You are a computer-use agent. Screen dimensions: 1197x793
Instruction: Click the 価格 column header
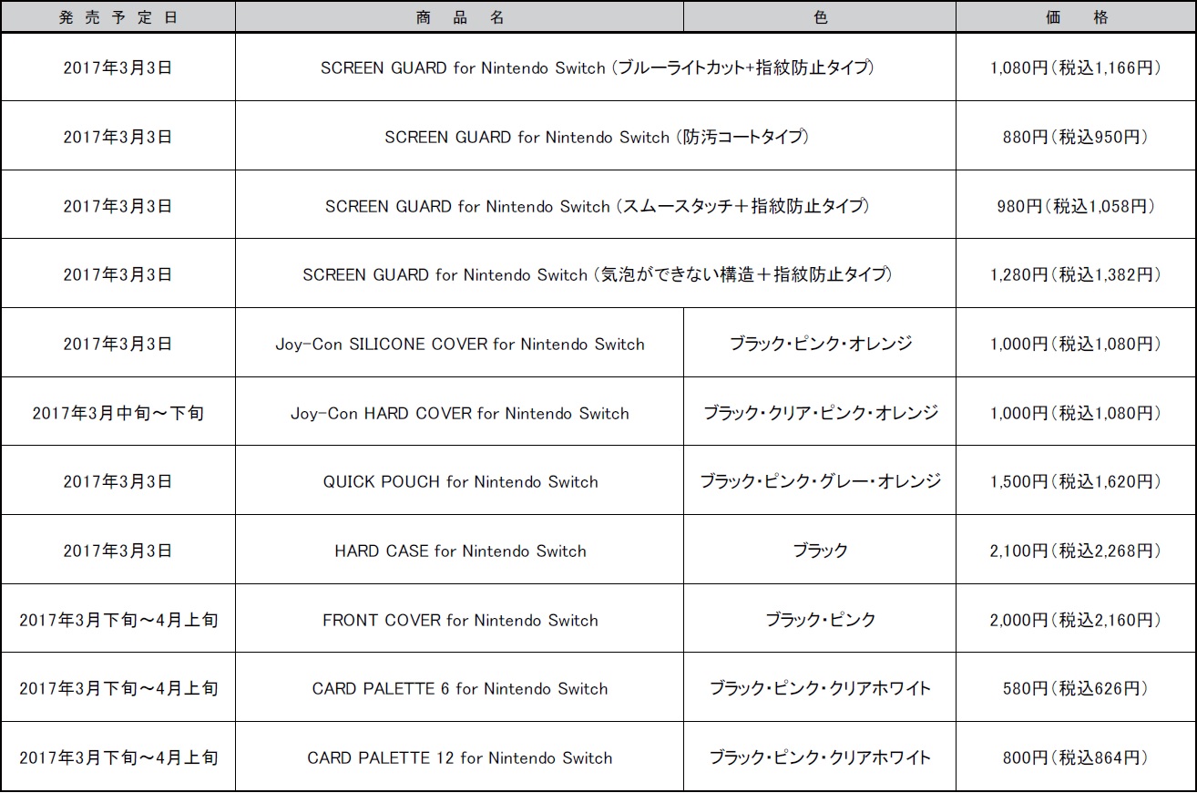tap(1076, 17)
